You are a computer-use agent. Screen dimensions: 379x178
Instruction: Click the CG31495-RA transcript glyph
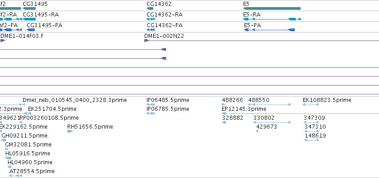coord(29,19)
